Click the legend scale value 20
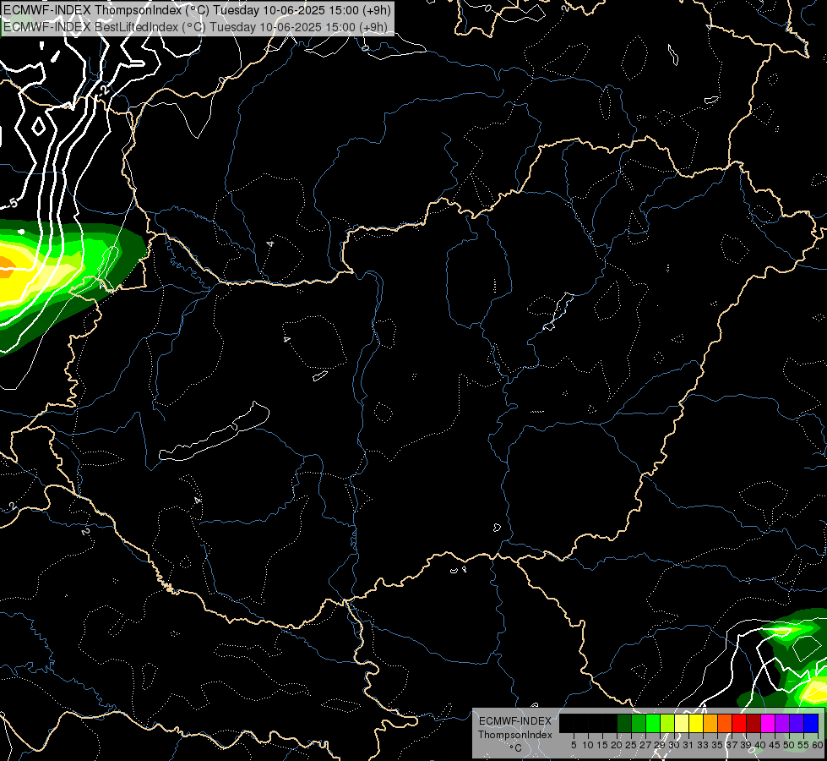Image resolution: width=827 pixels, height=761 pixels. point(617,745)
